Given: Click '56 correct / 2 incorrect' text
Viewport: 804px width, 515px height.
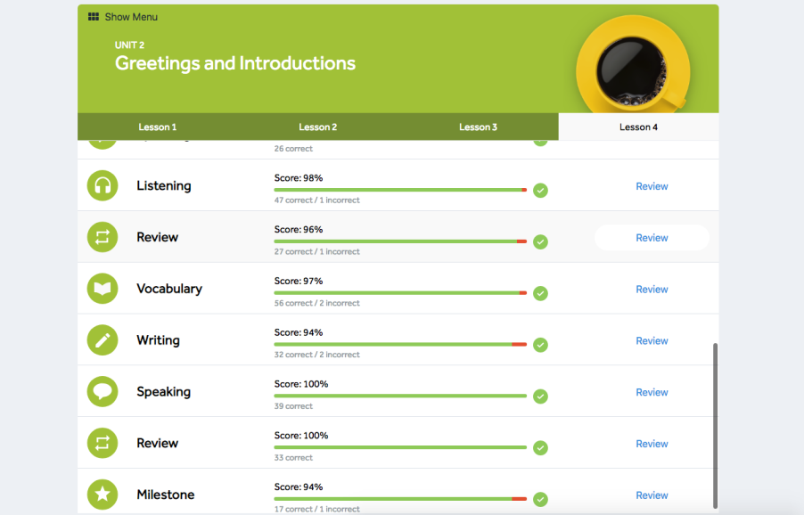Looking at the screenshot, I should click(317, 303).
